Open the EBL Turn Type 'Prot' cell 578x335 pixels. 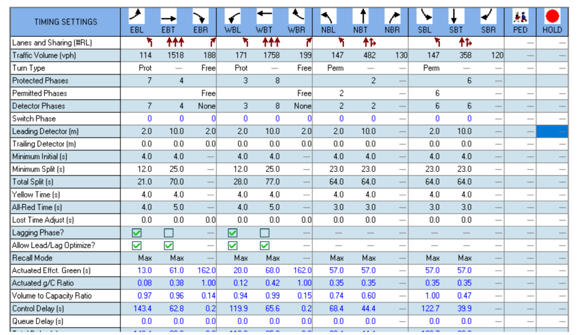[x=144, y=68]
